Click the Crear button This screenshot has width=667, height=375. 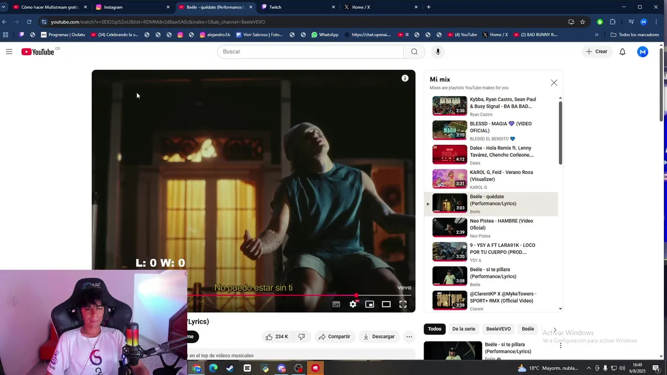pos(596,52)
